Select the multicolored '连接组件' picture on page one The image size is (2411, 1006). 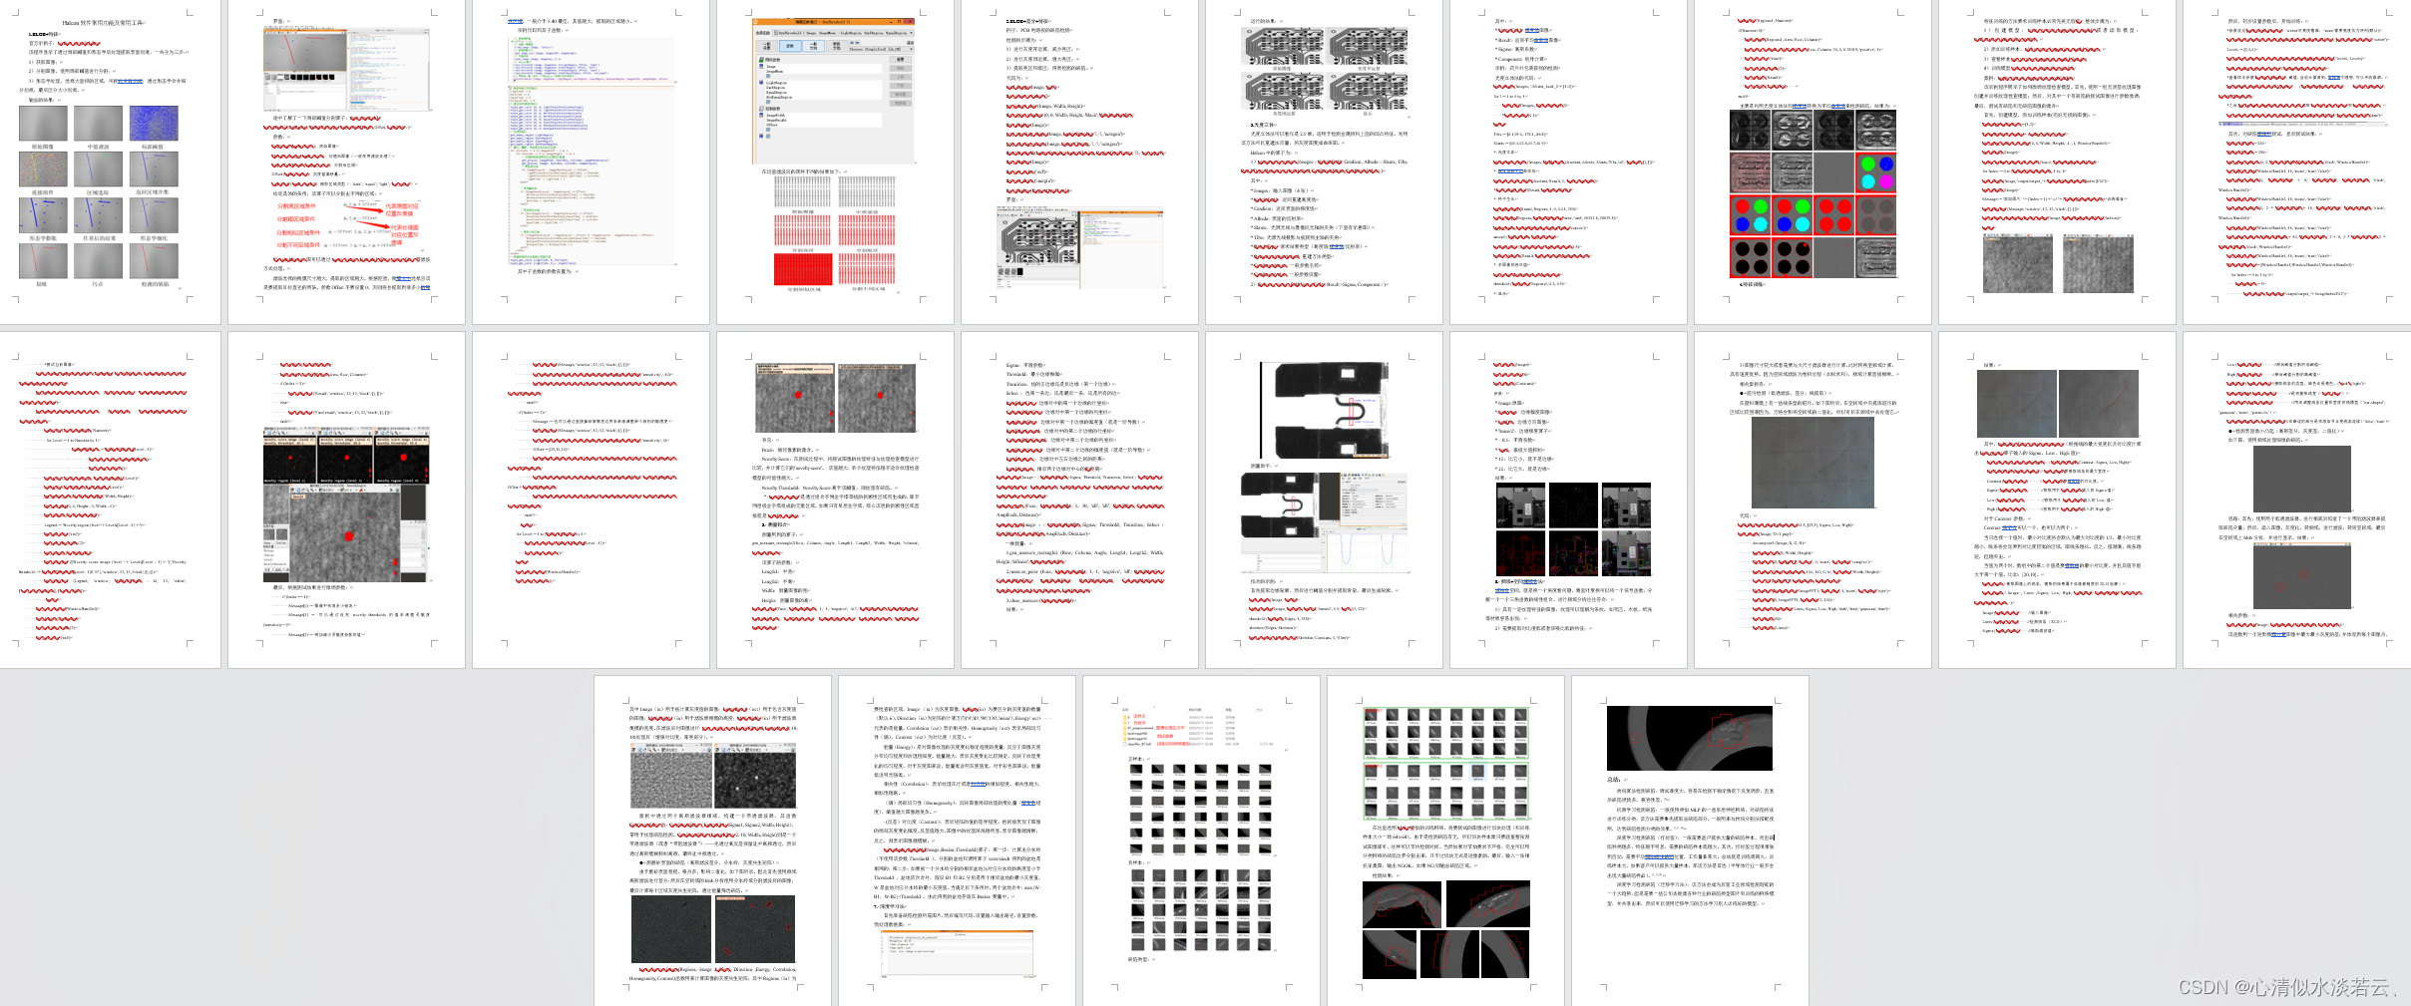[43, 168]
